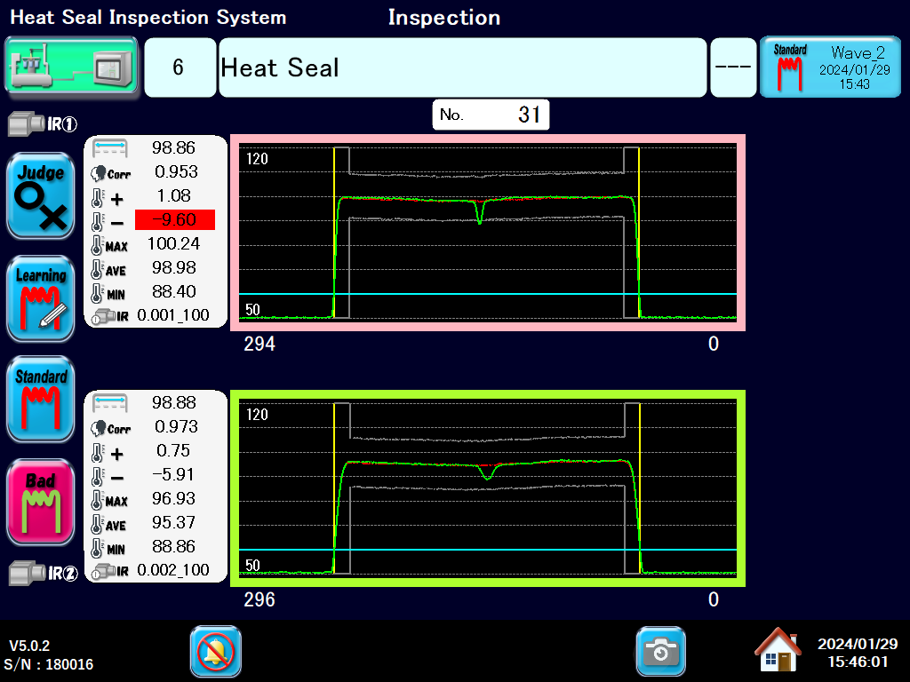
Task: Click the lower IR2 waveform graph
Action: pyautogui.click(x=487, y=488)
